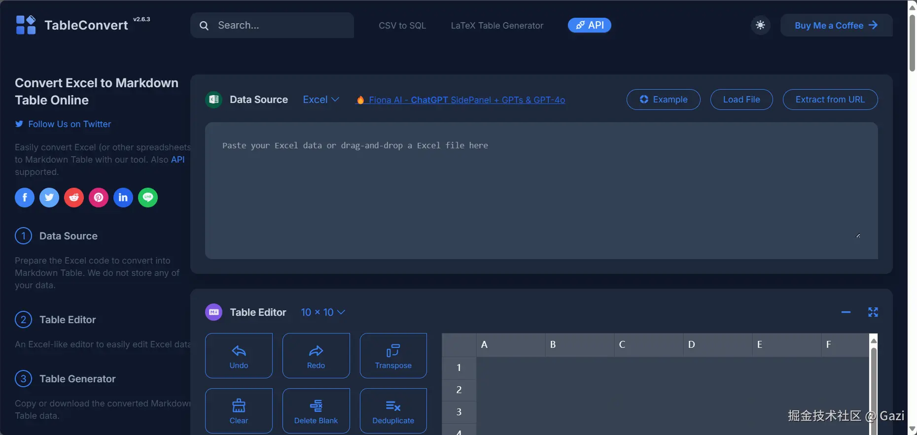Image resolution: width=917 pixels, height=435 pixels.
Task: Select column C header
Action: pos(649,345)
